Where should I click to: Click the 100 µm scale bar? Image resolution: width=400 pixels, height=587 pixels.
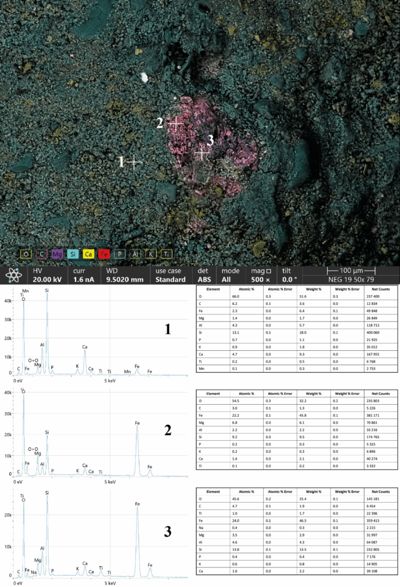(351, 270)
